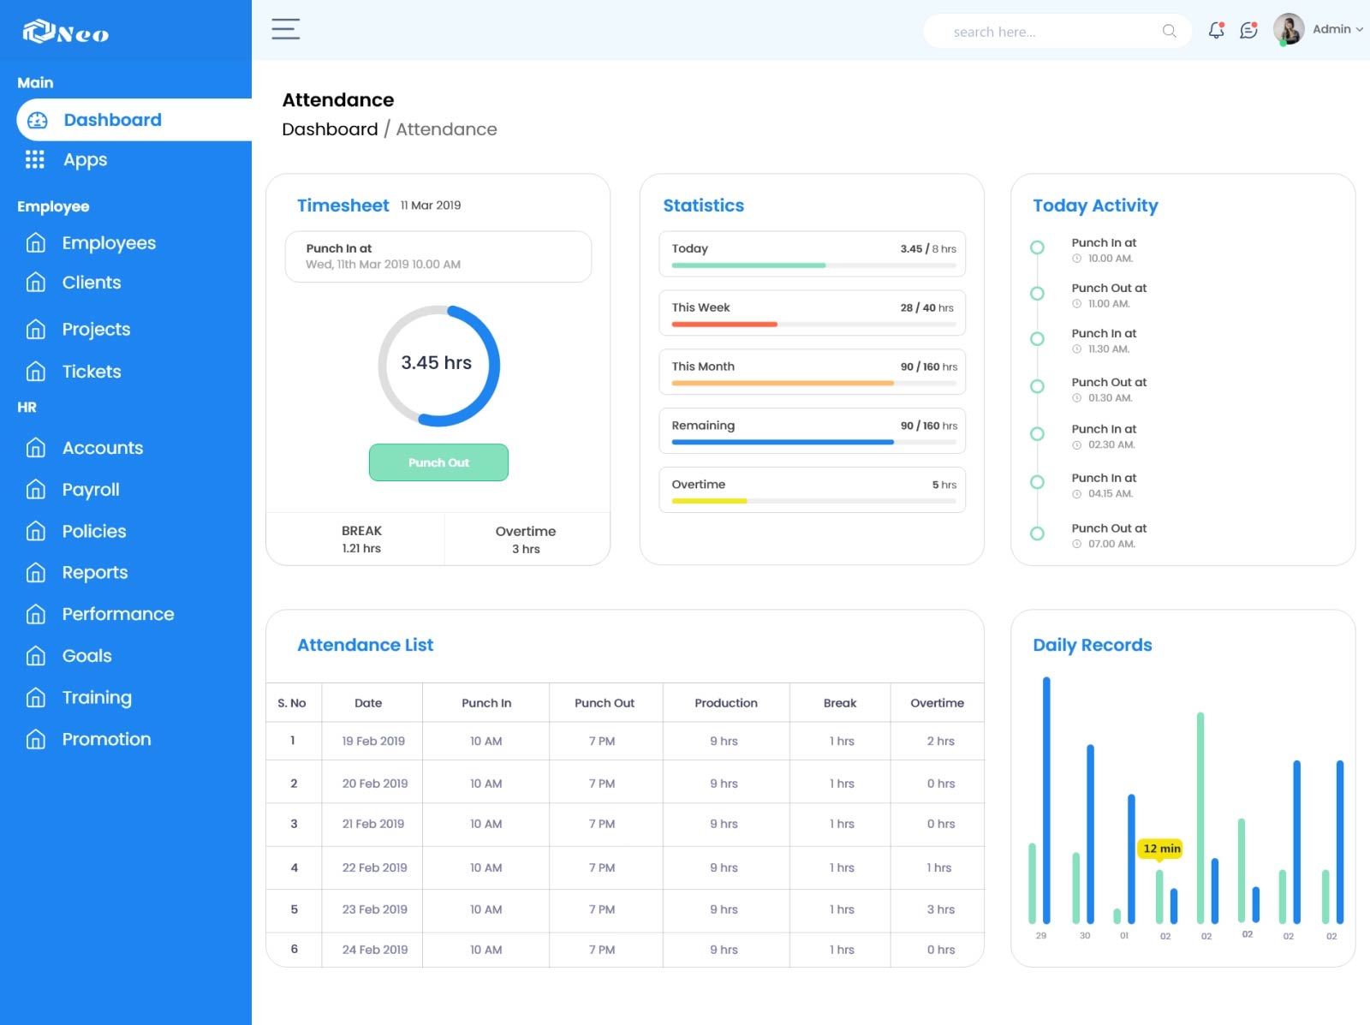
Task: Open the Promotion menu item
Action: point(106,739)
